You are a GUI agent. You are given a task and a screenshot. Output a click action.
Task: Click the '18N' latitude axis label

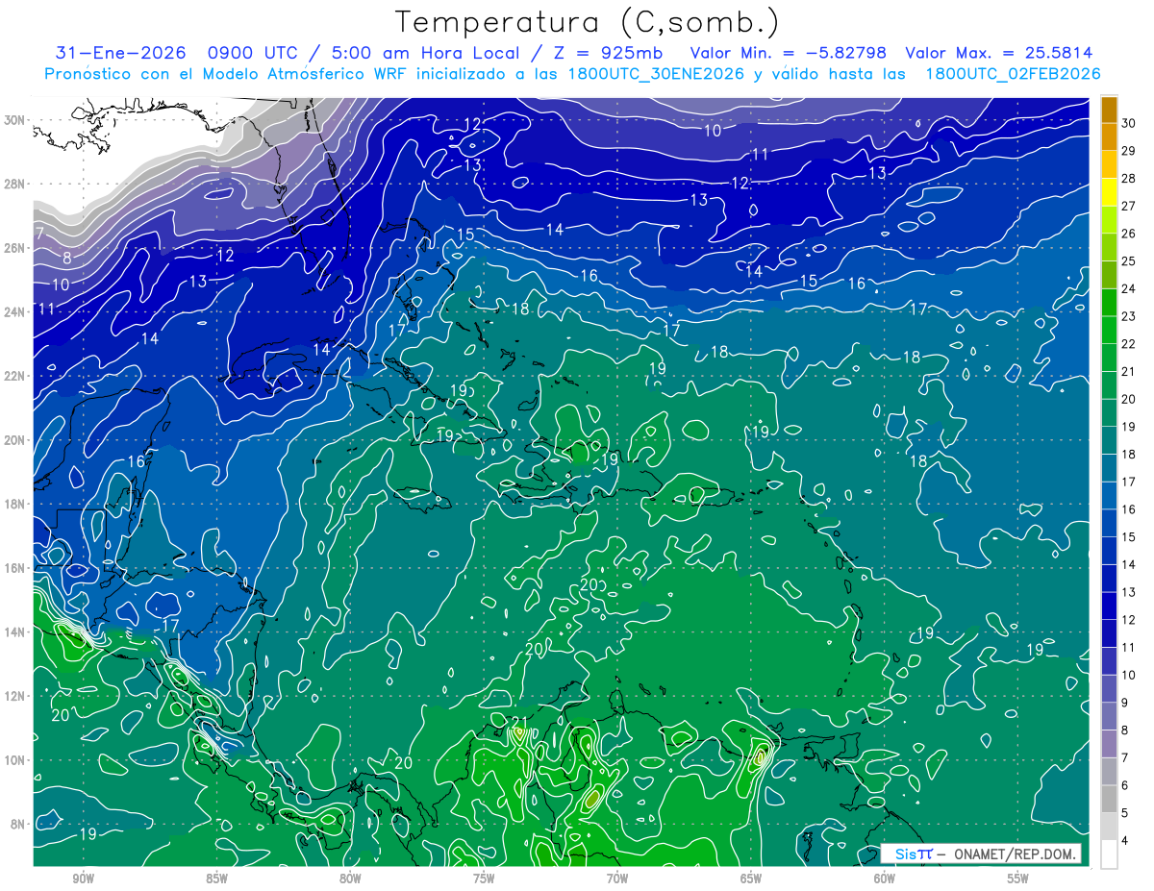(x=14, y=504)
